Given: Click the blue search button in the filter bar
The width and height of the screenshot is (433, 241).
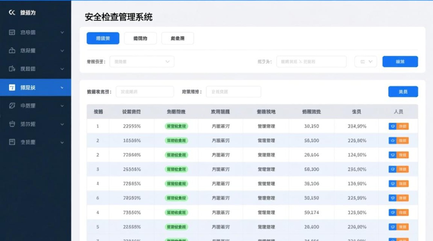Looking at the screenshot, I should point(400,61).
